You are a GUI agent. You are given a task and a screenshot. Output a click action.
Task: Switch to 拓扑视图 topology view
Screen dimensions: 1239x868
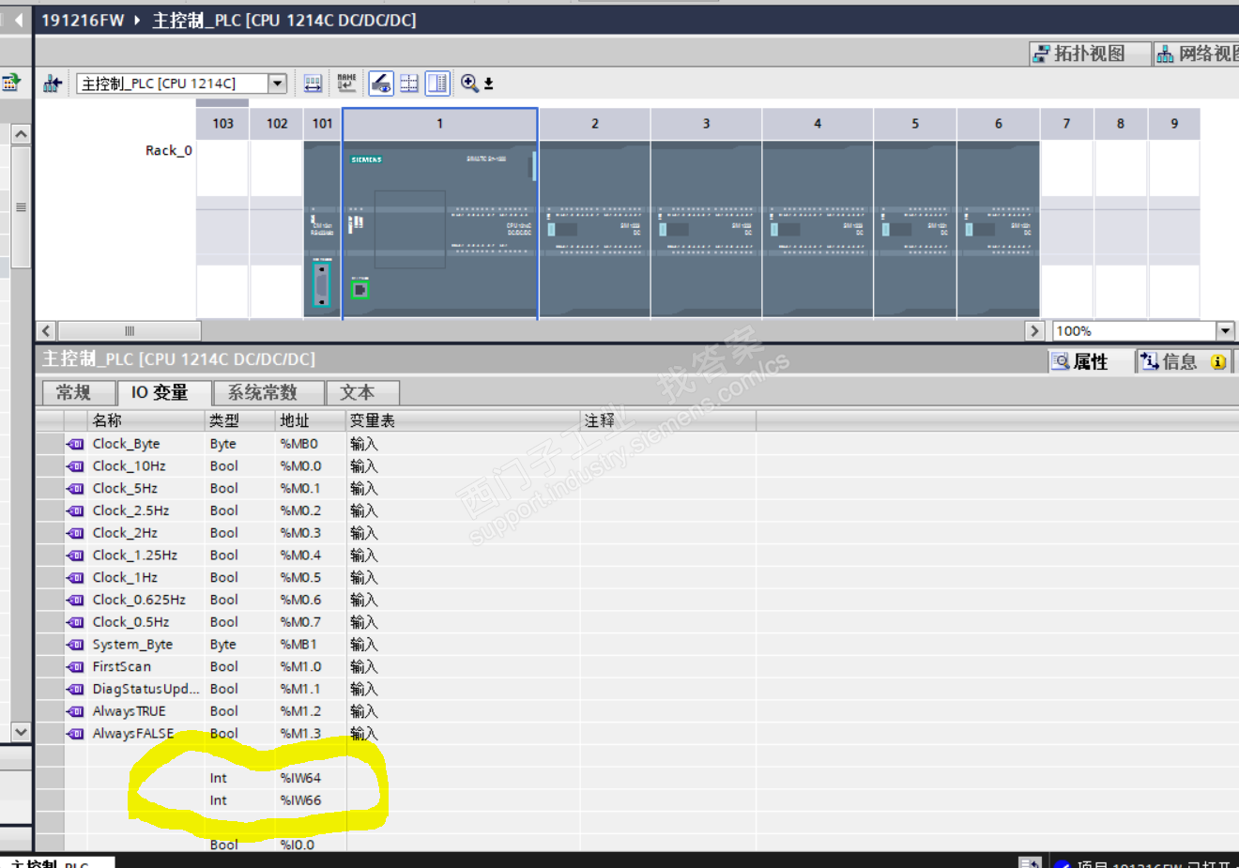coord(1090,53)
